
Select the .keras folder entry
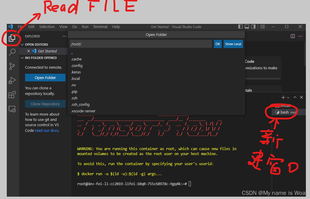(156, 72)
